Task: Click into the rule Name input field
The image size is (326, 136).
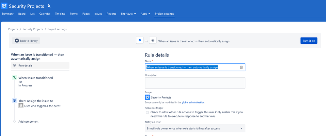Action: (x=195, y=67)
